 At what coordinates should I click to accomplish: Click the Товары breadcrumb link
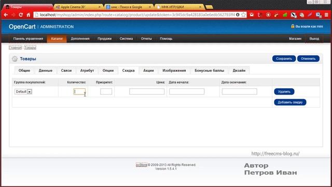pyautogui.click(x=30, y=48)
